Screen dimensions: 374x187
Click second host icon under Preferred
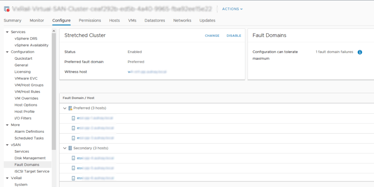(x=73, y=128)
